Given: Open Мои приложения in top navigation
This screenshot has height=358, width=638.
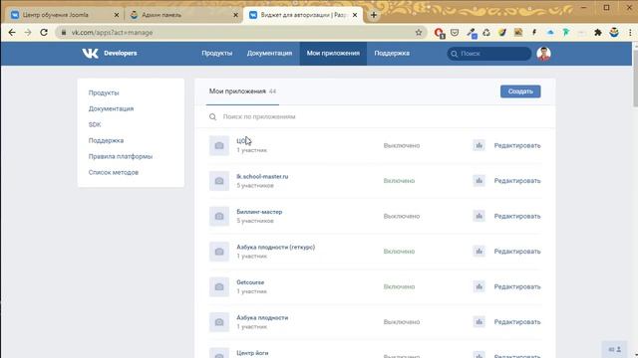Looking at the screenshot, I should (x=333, y=53).
